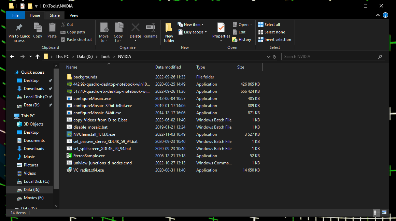Image resolution: width=396 pixels, height=221 pixels.
Task: Select NVCleanstall_1.13.0.exe
Action: pyautogui.click(x=94, y=134)
